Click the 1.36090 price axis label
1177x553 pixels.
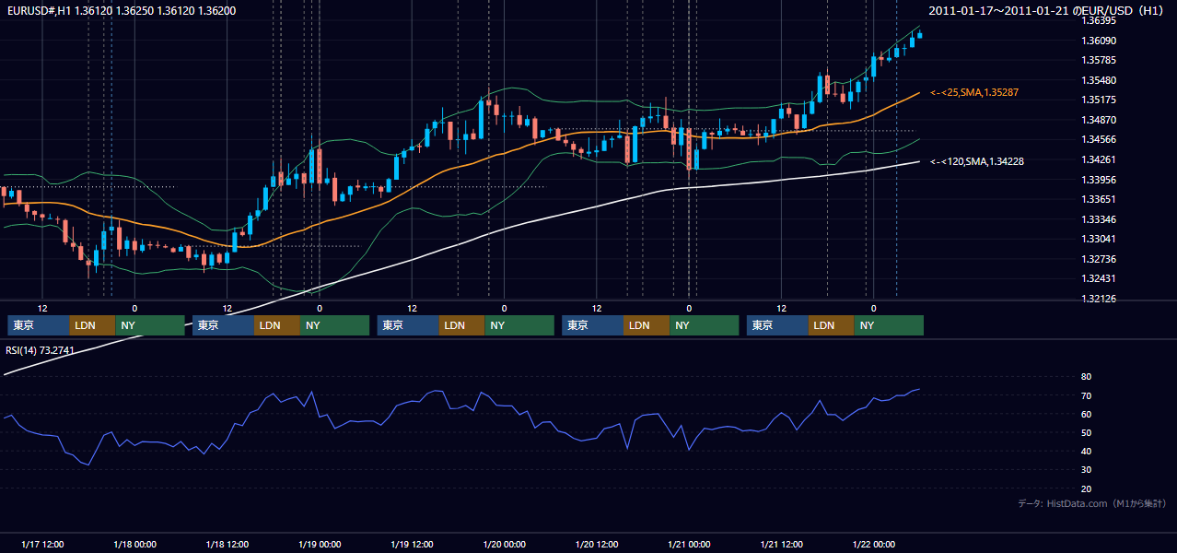(1098, 41)
